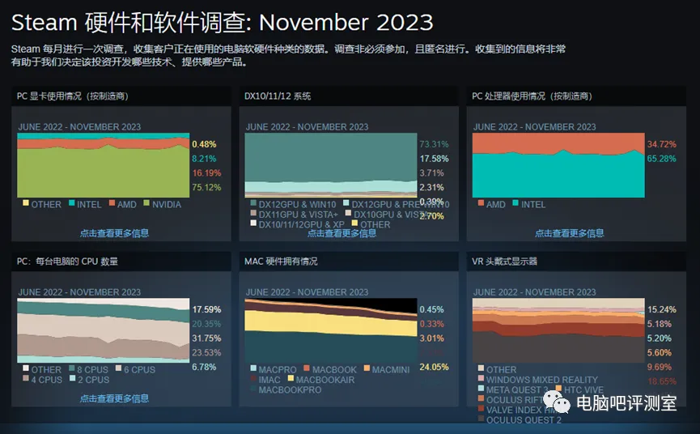Open the more-info link under the CPU count chart
Viewport: 700px width, 434px height.
pyautogui.click(x=114, y=398)
